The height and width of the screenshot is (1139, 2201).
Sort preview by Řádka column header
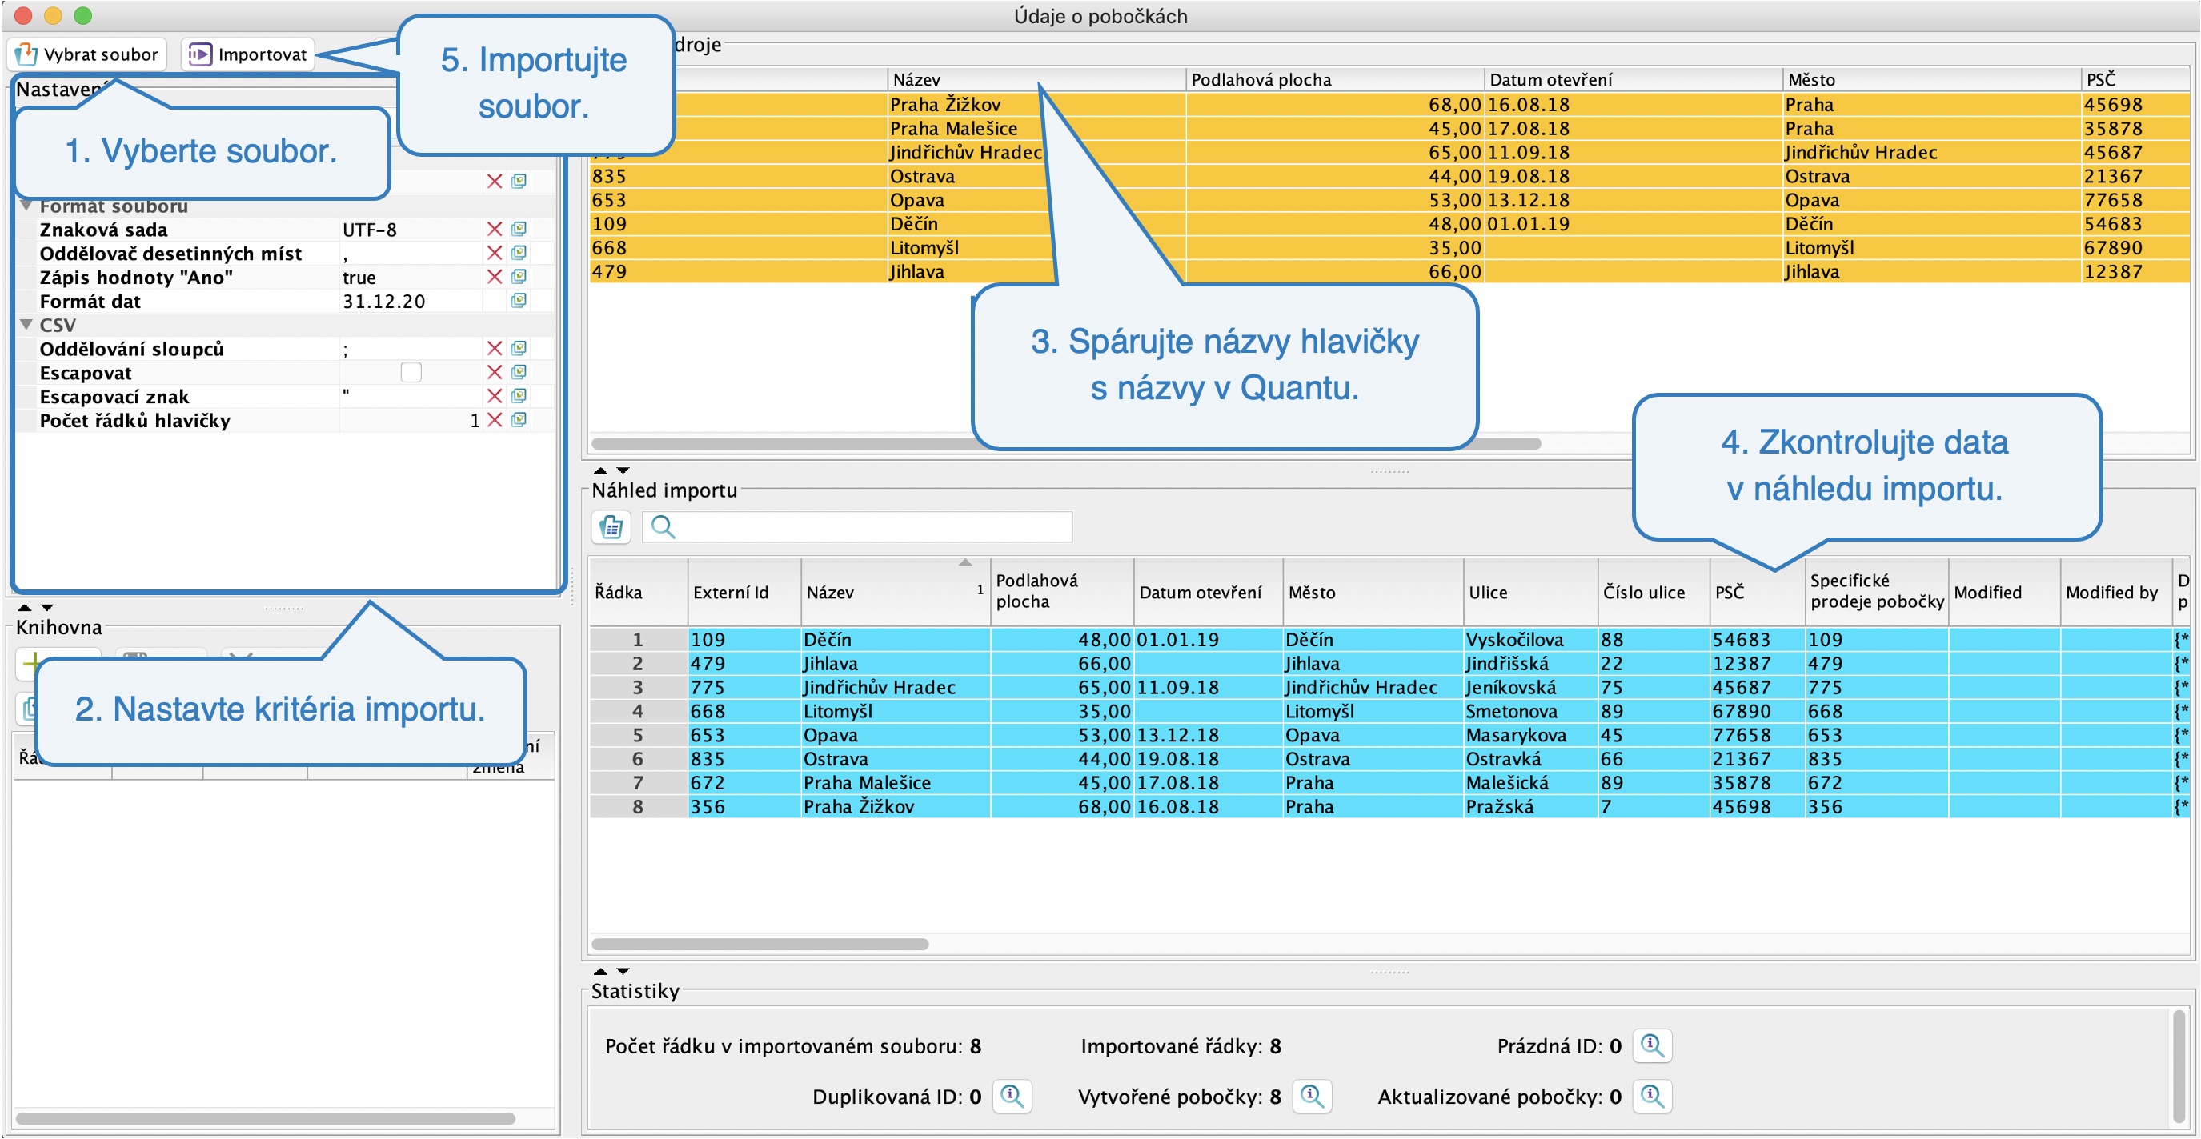point(637,592)
